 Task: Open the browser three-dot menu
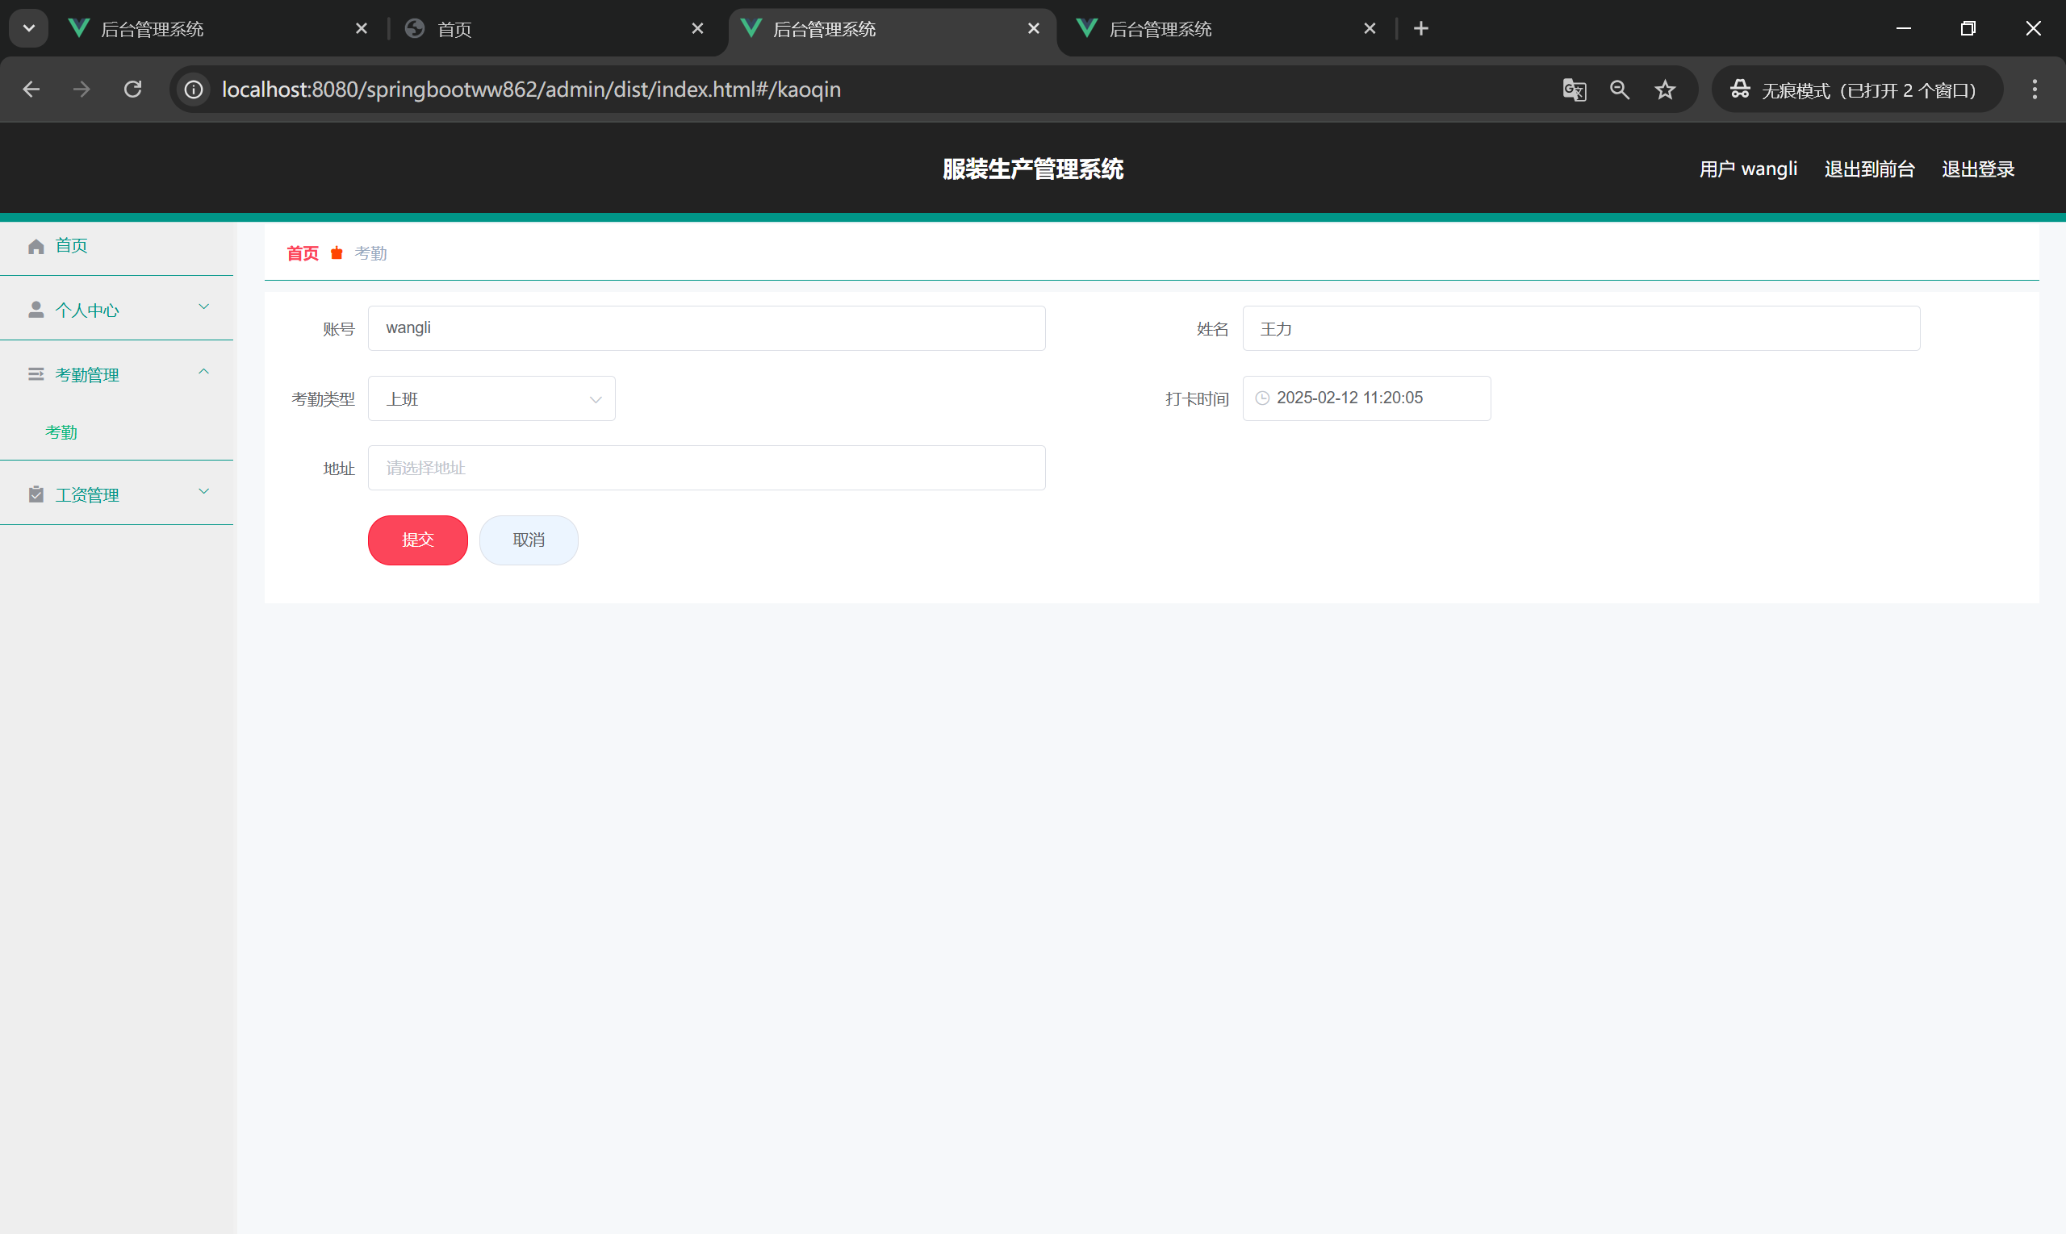point(2035,90)
